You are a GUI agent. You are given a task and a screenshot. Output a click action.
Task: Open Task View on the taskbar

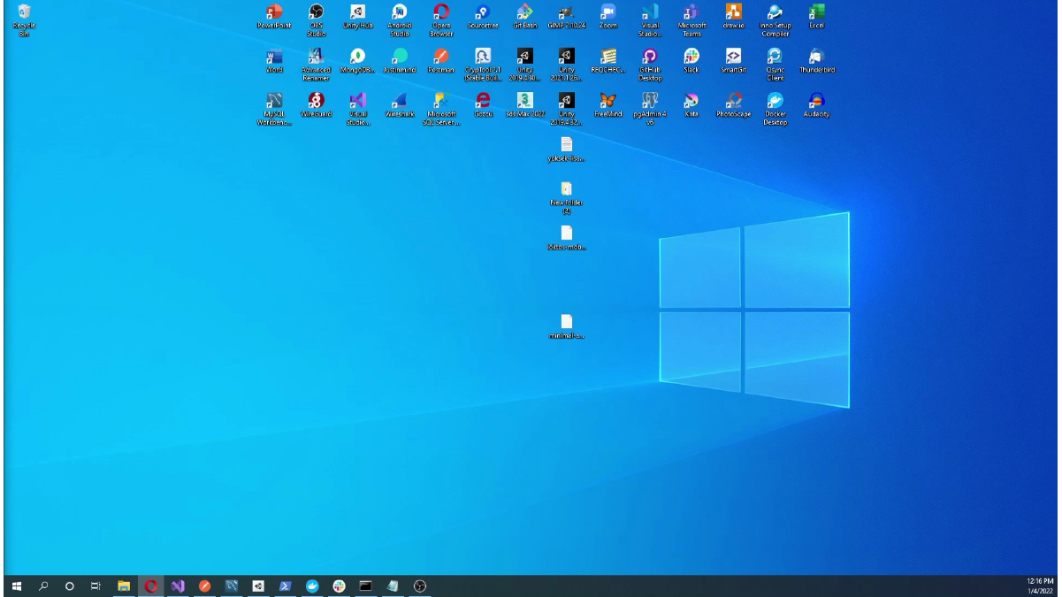(96, 586)
